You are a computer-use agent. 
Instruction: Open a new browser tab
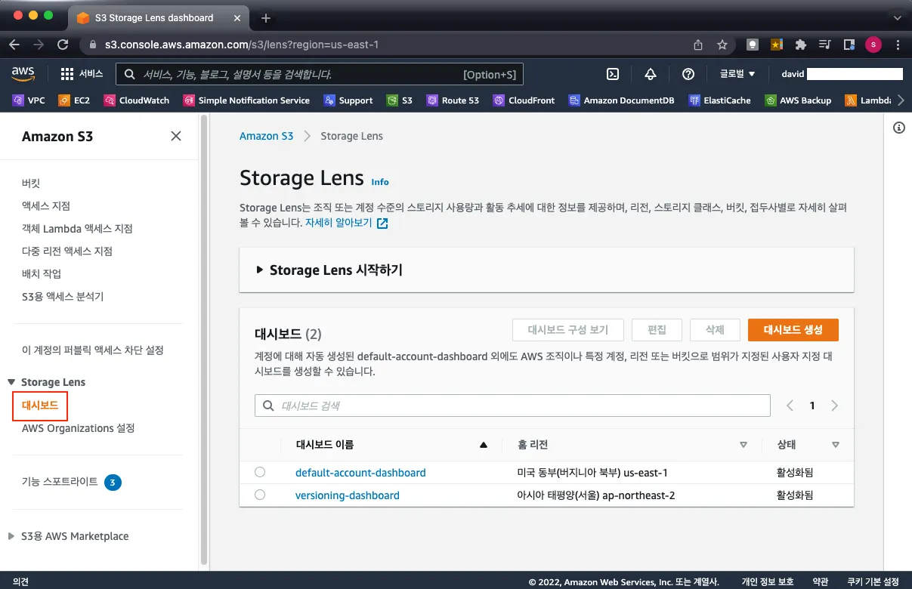(266, 17)
